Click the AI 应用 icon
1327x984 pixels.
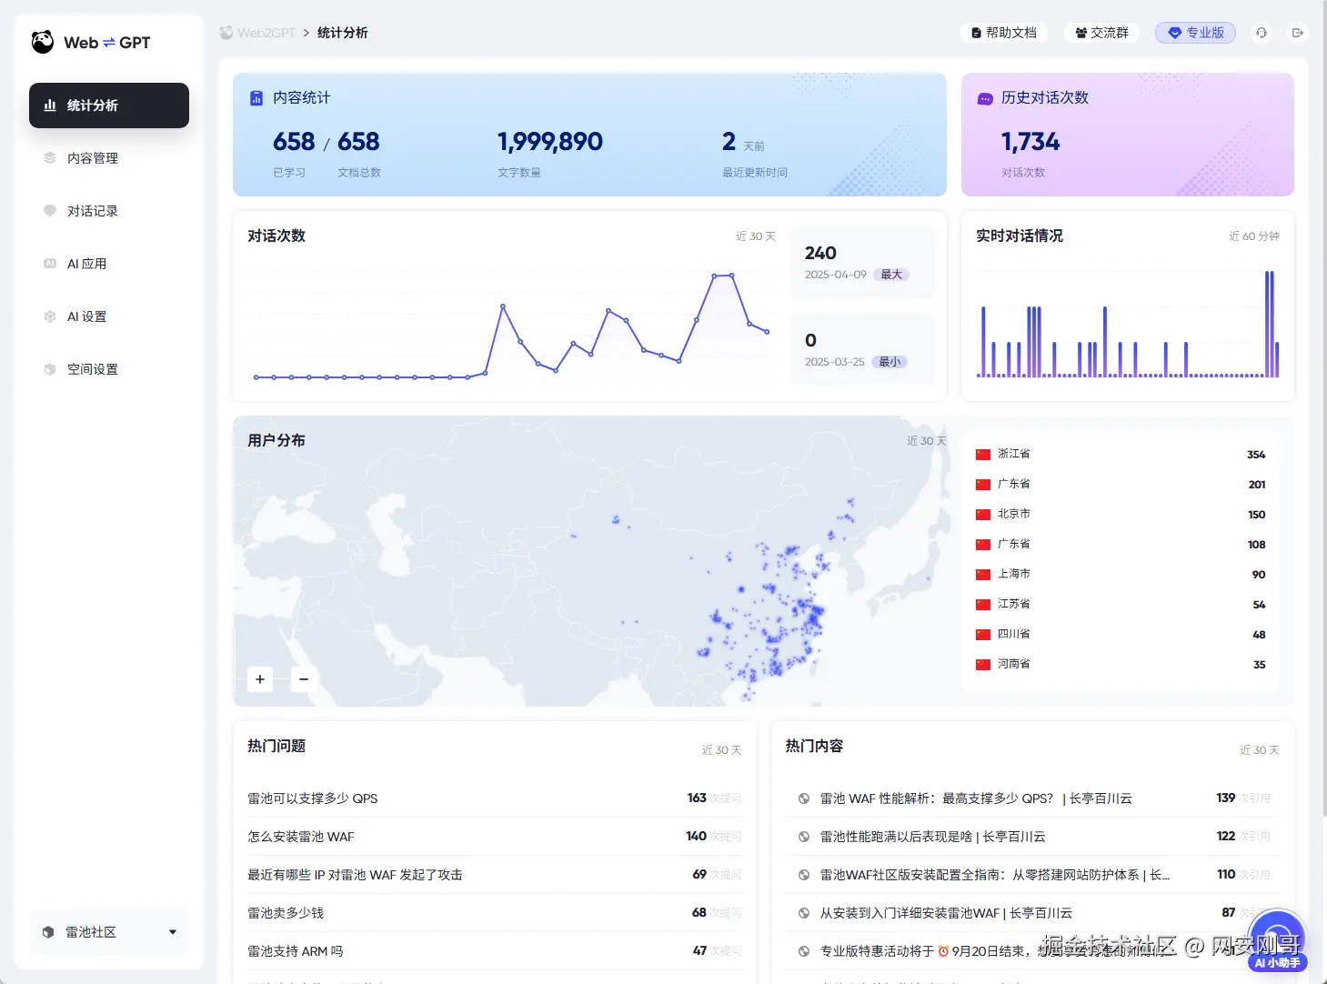point(50,264)
